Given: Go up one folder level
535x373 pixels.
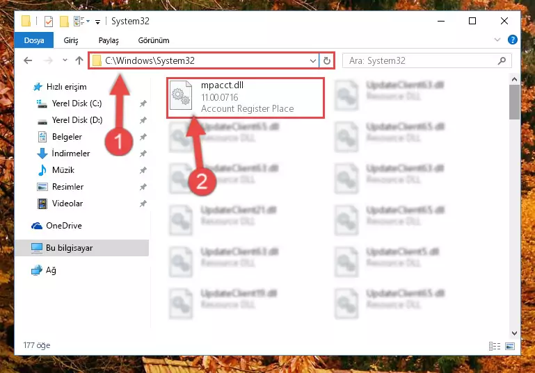Looking at the screenshot, I should (79, 60).
